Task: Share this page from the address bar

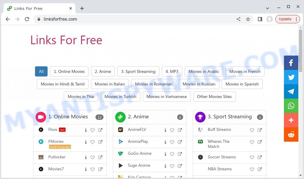Action: (x=238, y=19)
